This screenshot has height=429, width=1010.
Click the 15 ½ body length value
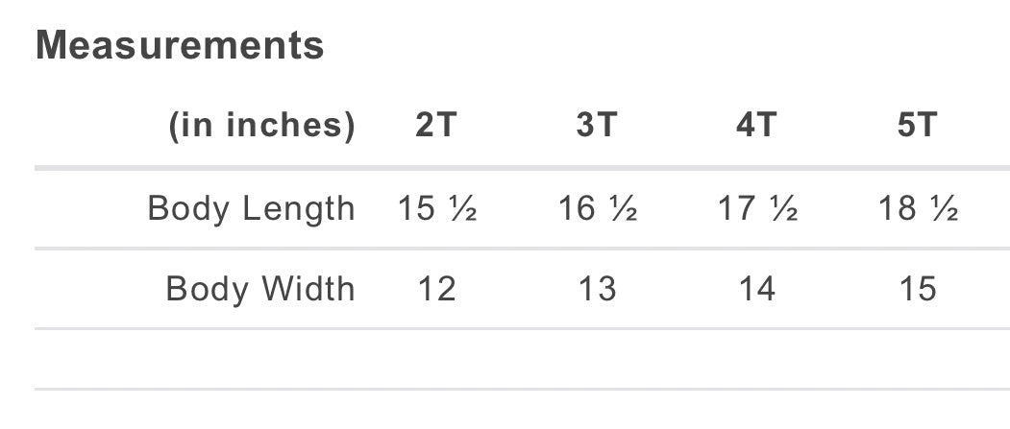click(437, 208)
